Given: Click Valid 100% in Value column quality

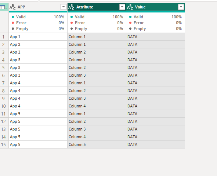Looking at the screenshot, I should 155,17.
